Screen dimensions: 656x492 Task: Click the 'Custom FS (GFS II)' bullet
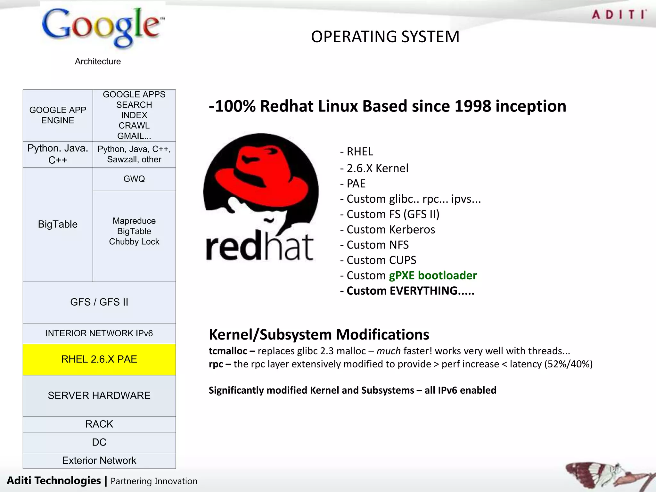click(x=389, y=214)
